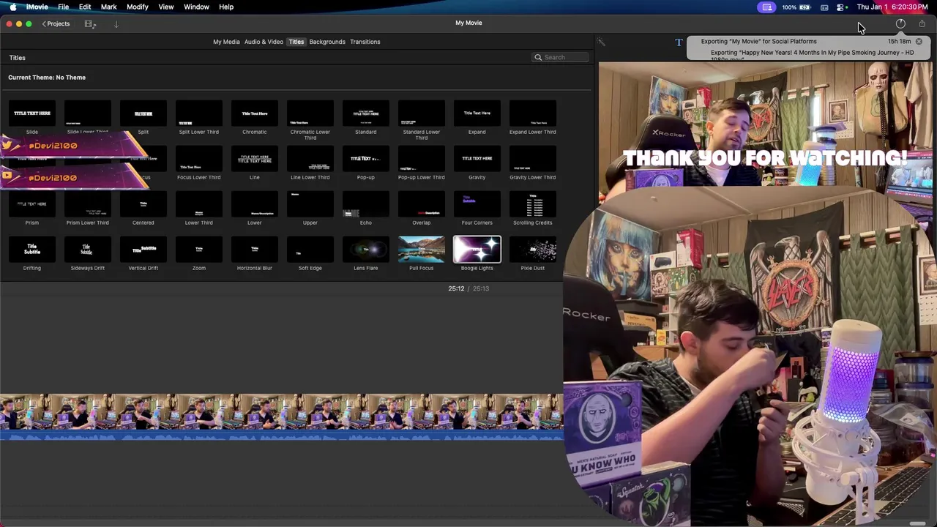Image resolution: width=937 pixels, height=527 pixels.
Task: Open the View menu
Action: click(x=166, y=7)
